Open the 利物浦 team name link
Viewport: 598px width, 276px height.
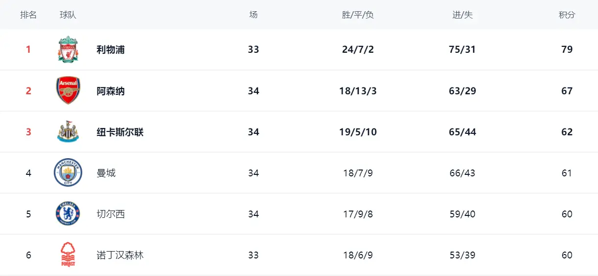pos(111,49)
